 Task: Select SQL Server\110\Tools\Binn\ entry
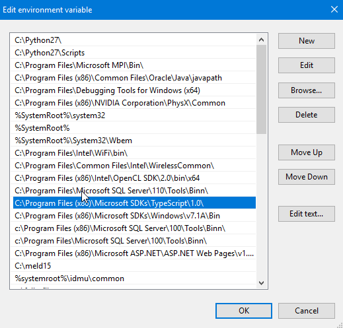tap(134, 191)
